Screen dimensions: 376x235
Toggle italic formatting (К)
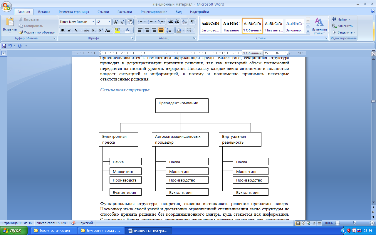point(69,30)
